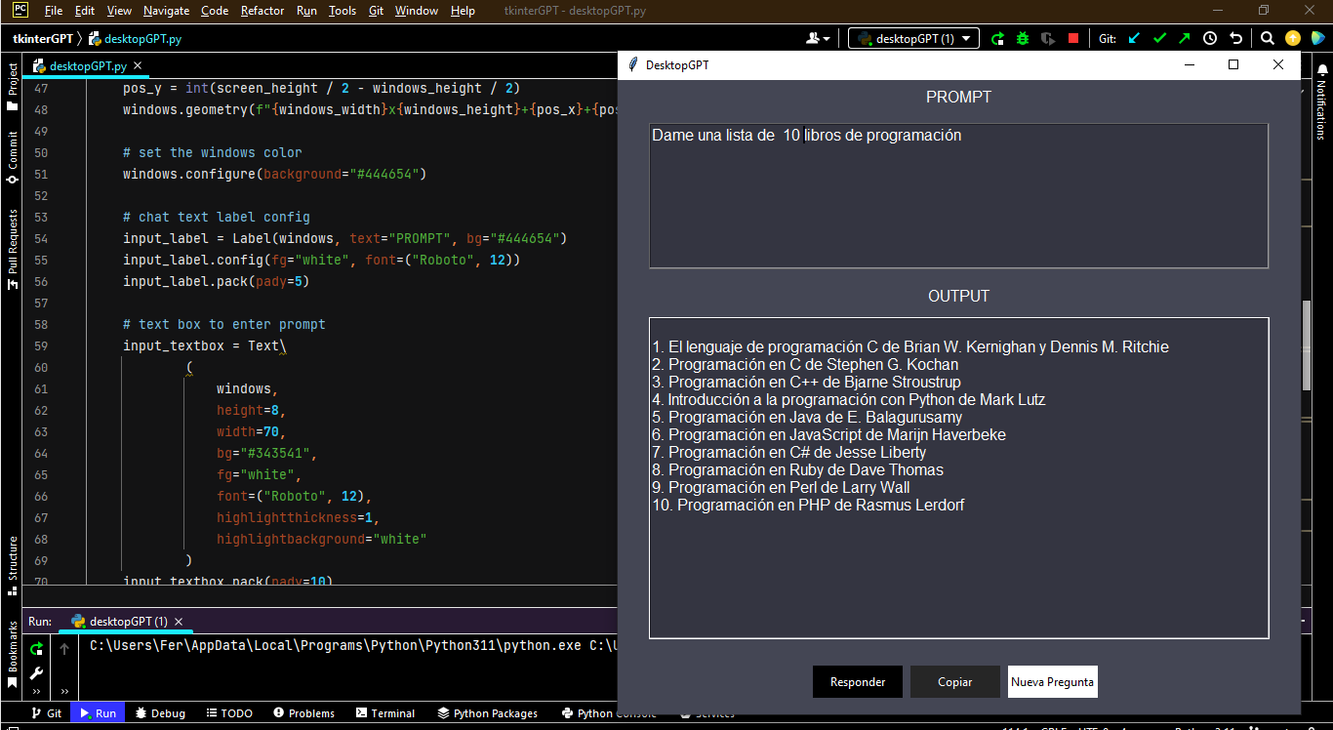Open the Project tool window sidebar
This screenshot has height=730, width=1333.
pos(13,87)
